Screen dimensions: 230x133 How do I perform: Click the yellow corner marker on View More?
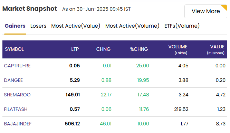point(224,7)
